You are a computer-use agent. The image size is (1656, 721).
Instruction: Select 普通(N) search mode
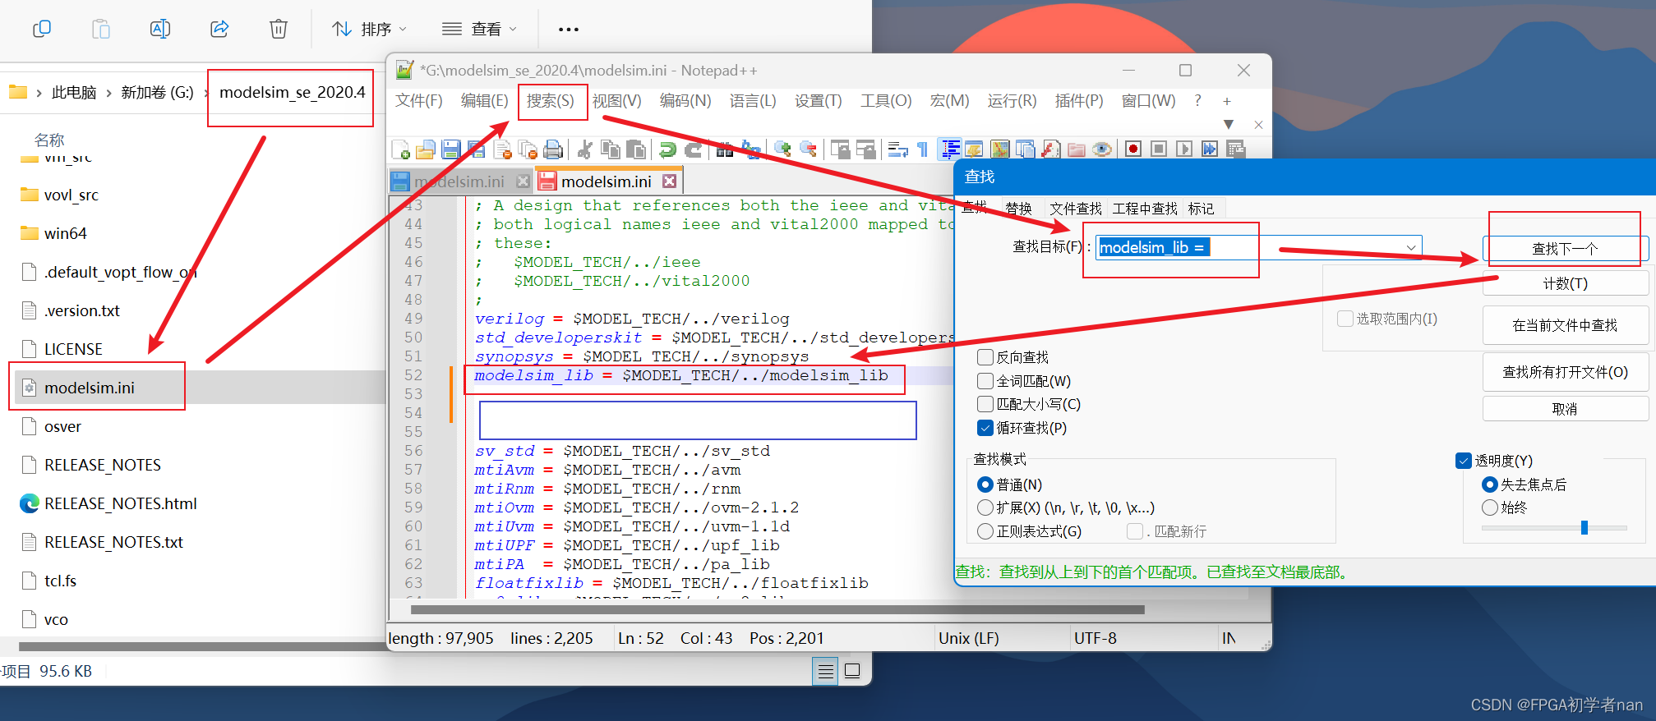coord(985,484)
